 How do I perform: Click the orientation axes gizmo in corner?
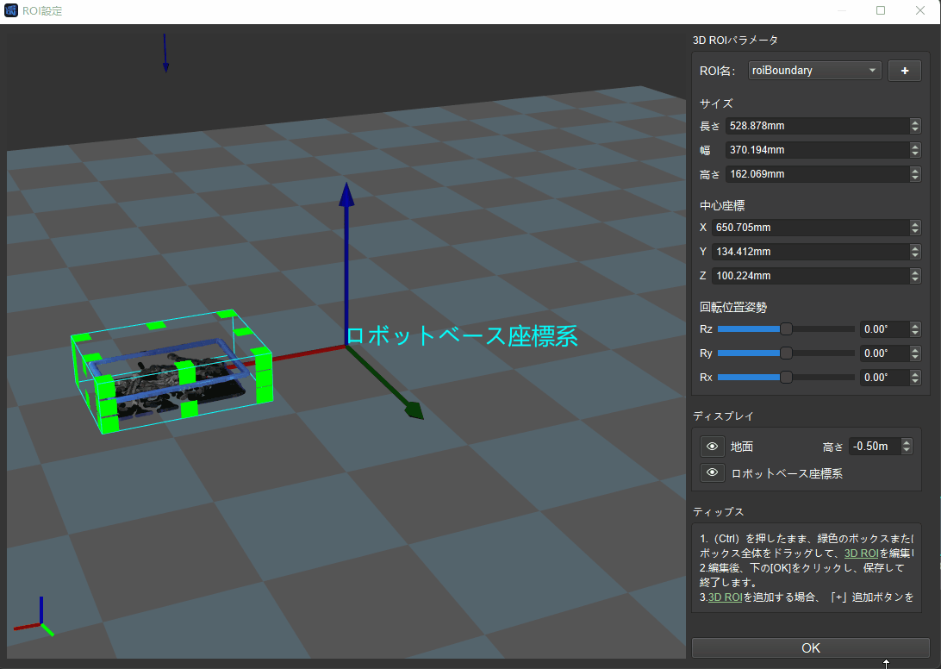pyautogui.click(x=34, y=616)
